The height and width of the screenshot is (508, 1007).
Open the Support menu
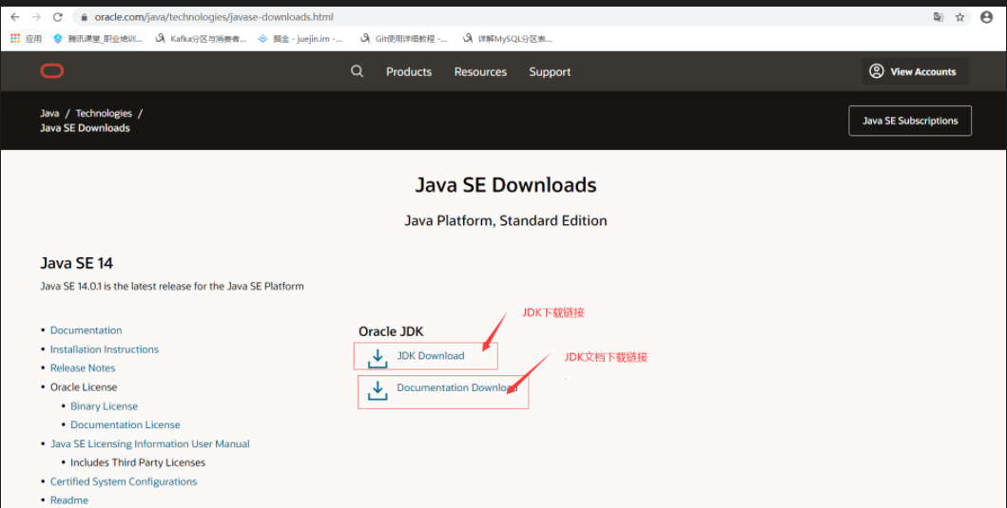pyautogui.click(x=550, y=72)
